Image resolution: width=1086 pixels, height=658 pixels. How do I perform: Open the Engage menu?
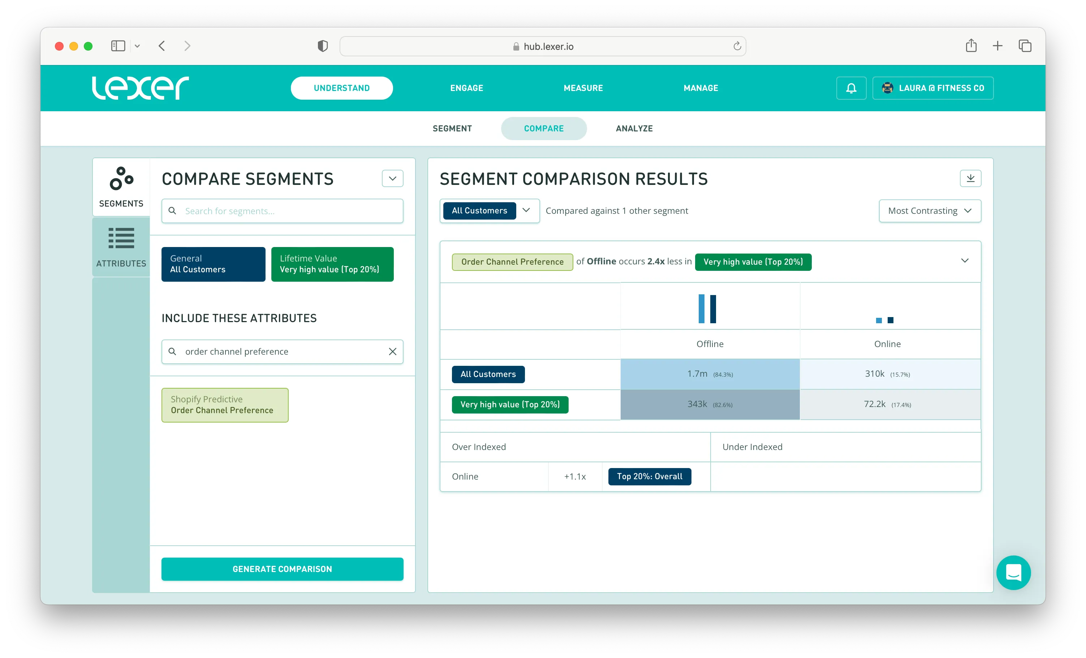[x=466, y=88]
